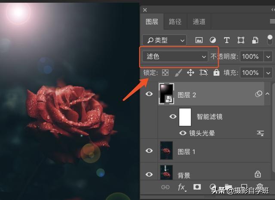Viewport: 275px width, 200px height.
Task: Close the panel with the X icon
Action: tap(145, 10)
